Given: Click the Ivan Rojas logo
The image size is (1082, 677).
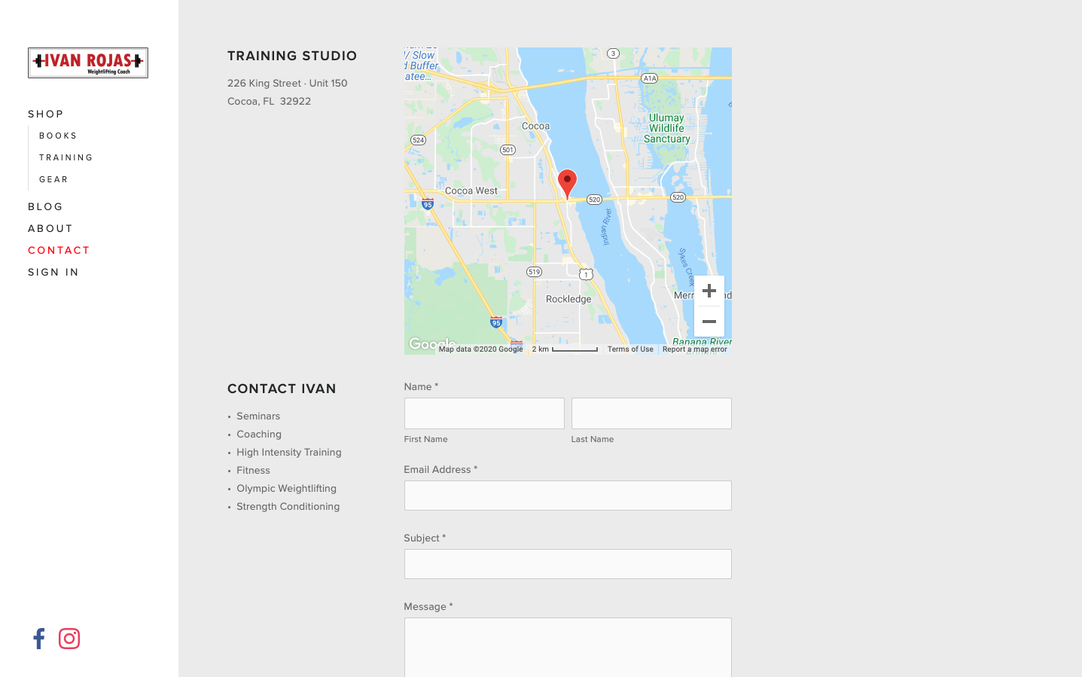Looking at the screenshot, I should coord(87,63).
